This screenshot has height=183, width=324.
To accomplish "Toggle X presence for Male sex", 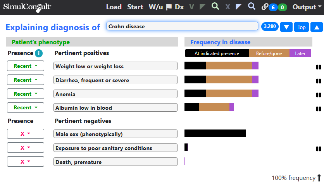I will point(26,134).
